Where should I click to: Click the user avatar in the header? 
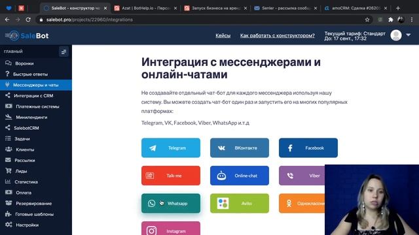point(395,35)
